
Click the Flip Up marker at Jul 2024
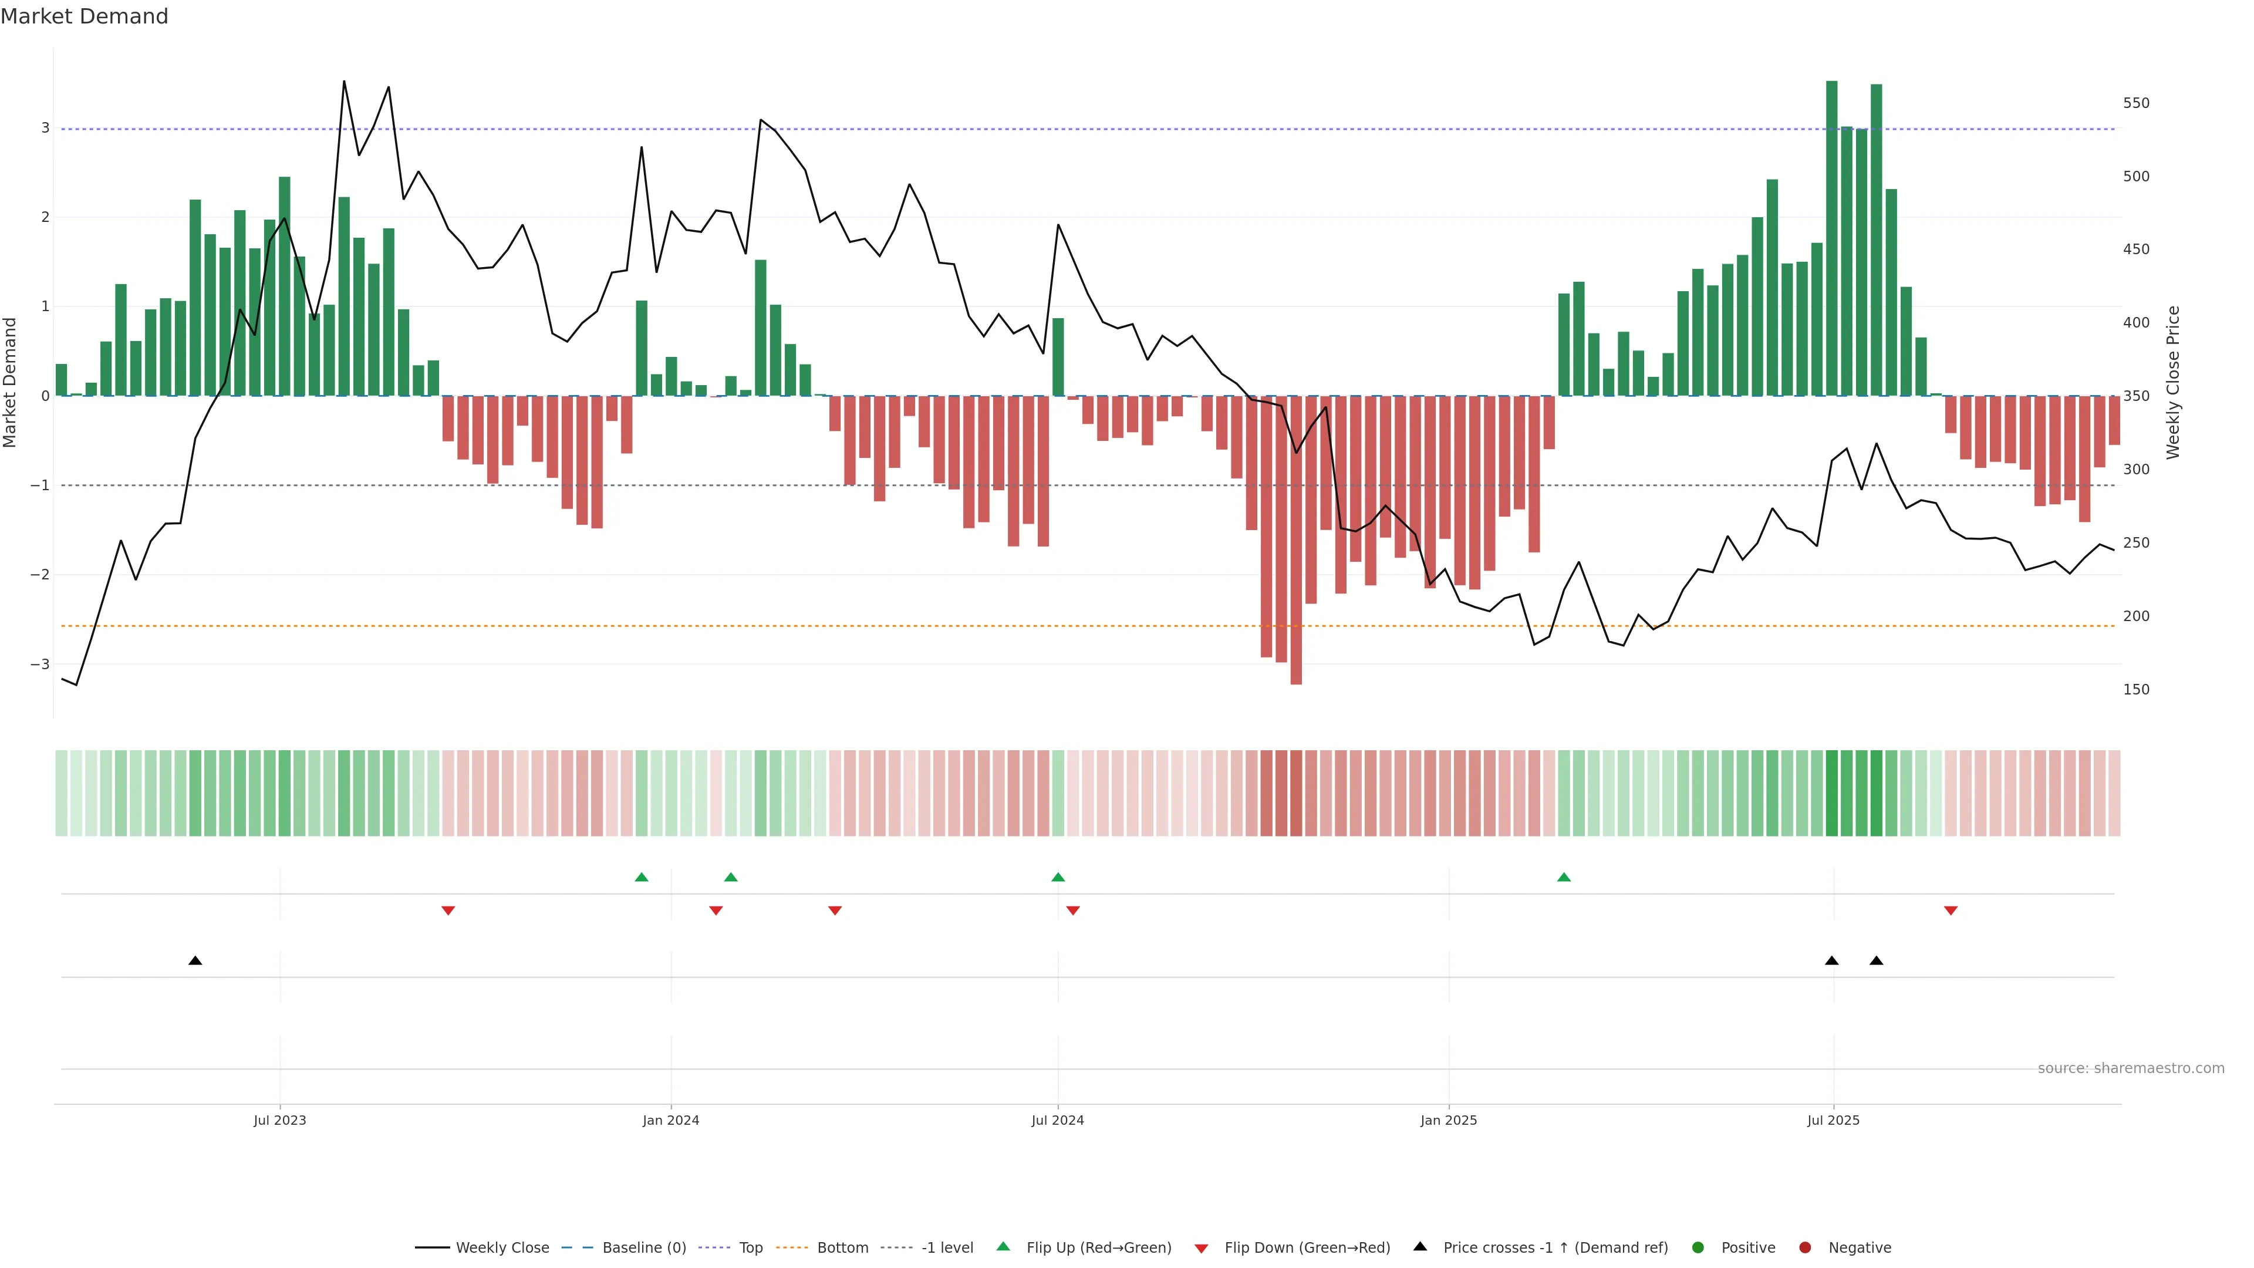tap(1058, 877)
